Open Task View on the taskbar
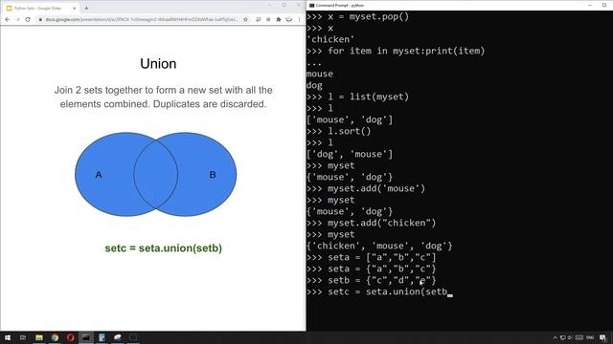Screen dimensions: 613x344 (x=23, y=337)
